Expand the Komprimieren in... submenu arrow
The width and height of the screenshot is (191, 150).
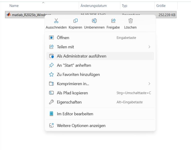(x=149, y=84)
